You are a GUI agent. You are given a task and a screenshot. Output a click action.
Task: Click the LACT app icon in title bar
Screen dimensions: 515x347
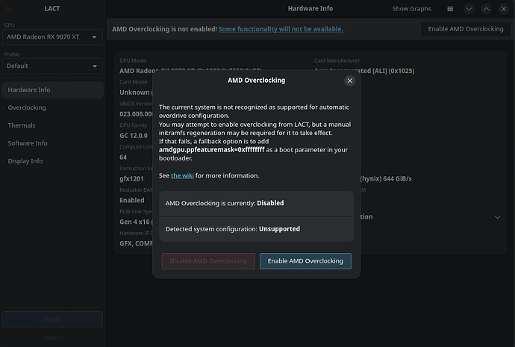coord(9,9)
